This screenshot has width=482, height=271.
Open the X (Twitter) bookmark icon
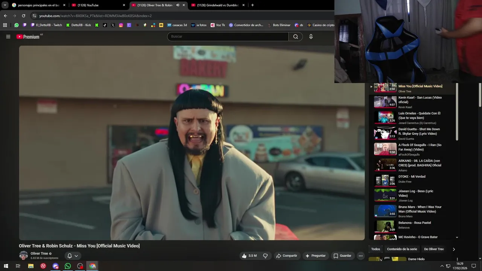(x=113, y=25)
